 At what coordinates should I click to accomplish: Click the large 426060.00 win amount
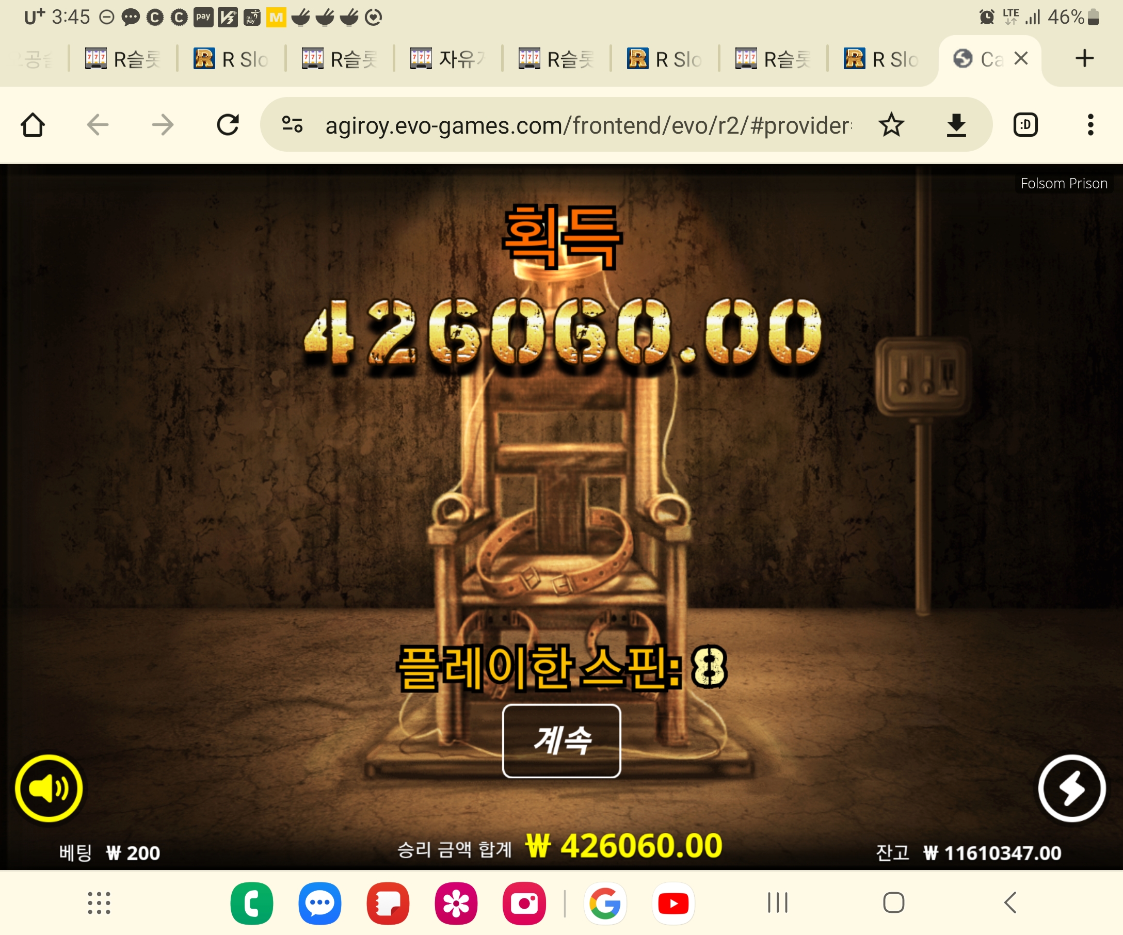click(x=563, y=332)
